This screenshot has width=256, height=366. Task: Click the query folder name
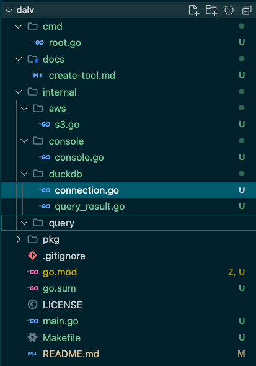61,223
